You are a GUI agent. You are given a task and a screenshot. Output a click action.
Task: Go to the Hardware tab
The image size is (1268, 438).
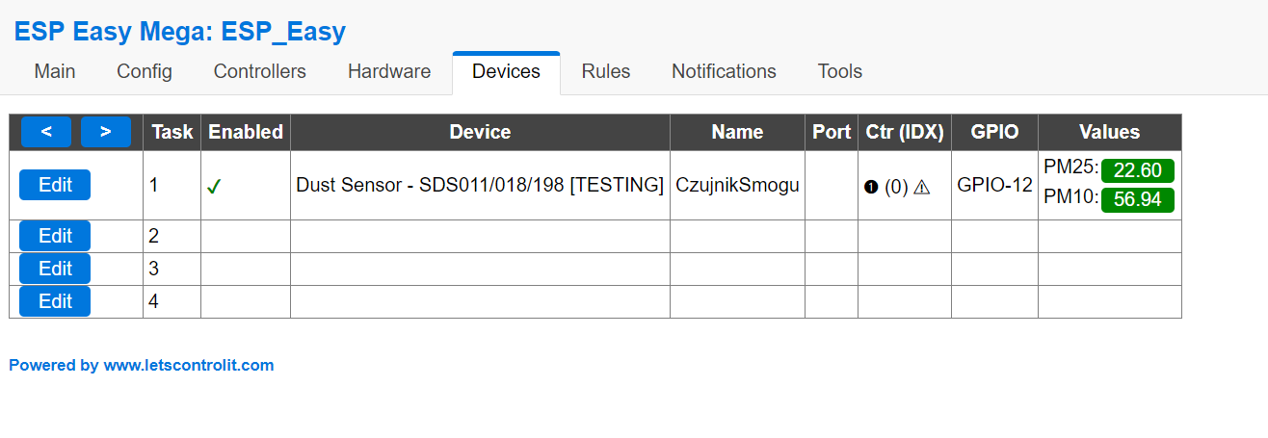[x=389, y=71]
